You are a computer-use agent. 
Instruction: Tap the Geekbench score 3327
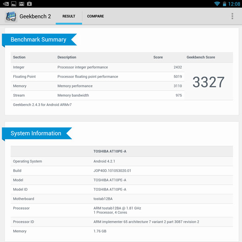209,82
